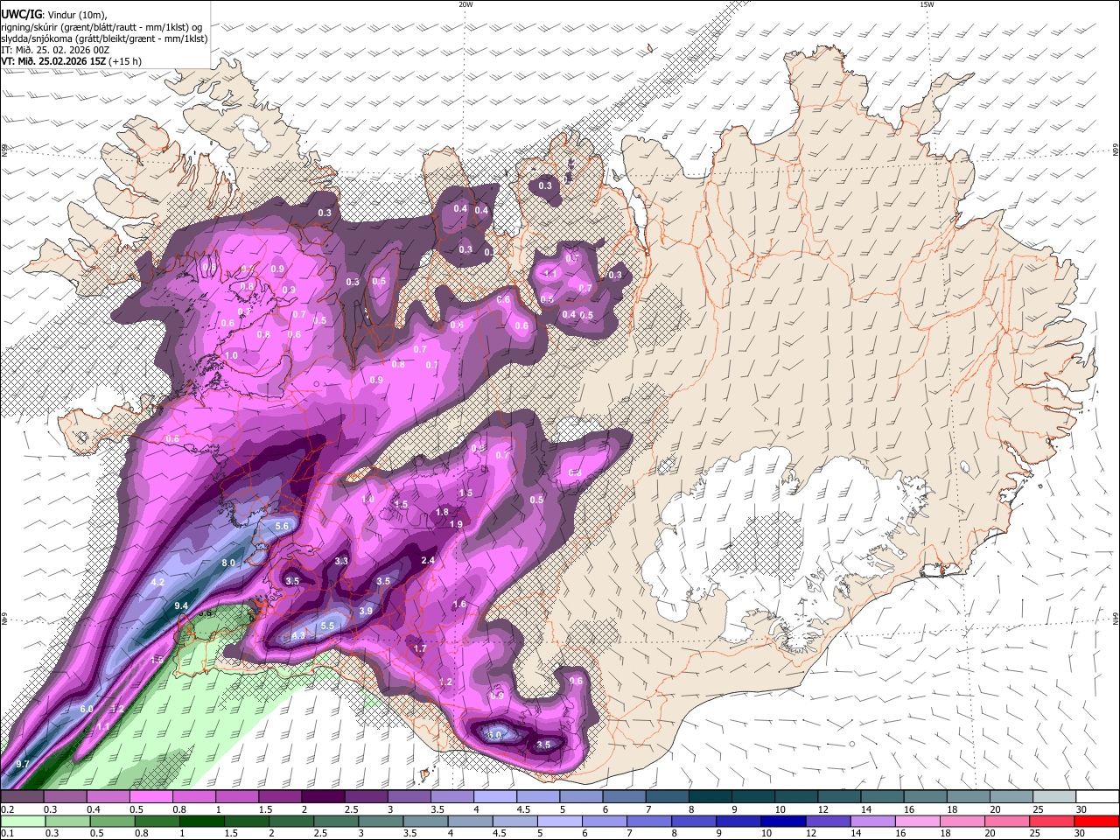Click the "rigning/skúrir" header line
This screenshot has width=1120, height=840.
pos(102,26)
